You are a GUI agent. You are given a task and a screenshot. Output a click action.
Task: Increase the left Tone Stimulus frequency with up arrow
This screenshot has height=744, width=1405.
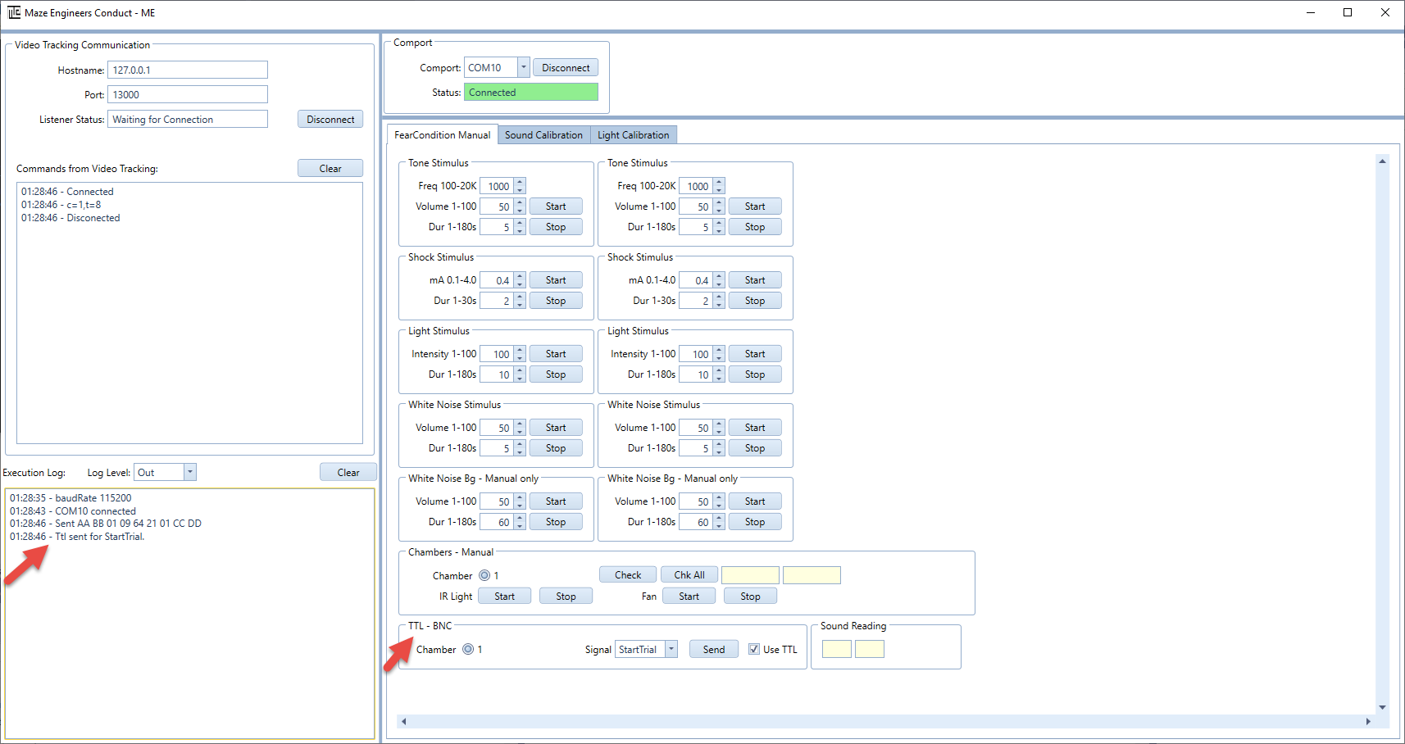[x=520, y=182]
